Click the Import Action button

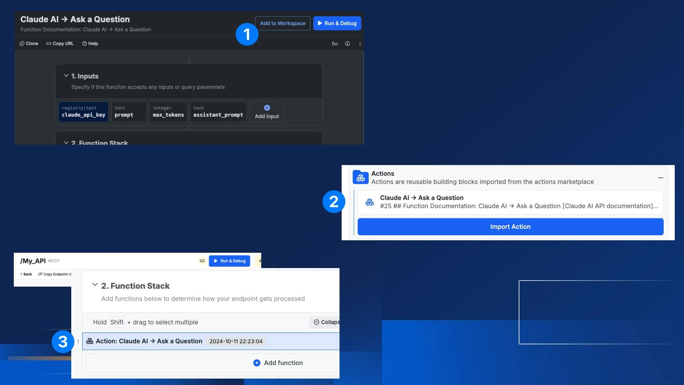pyautogui.click(x=511, y=227)
